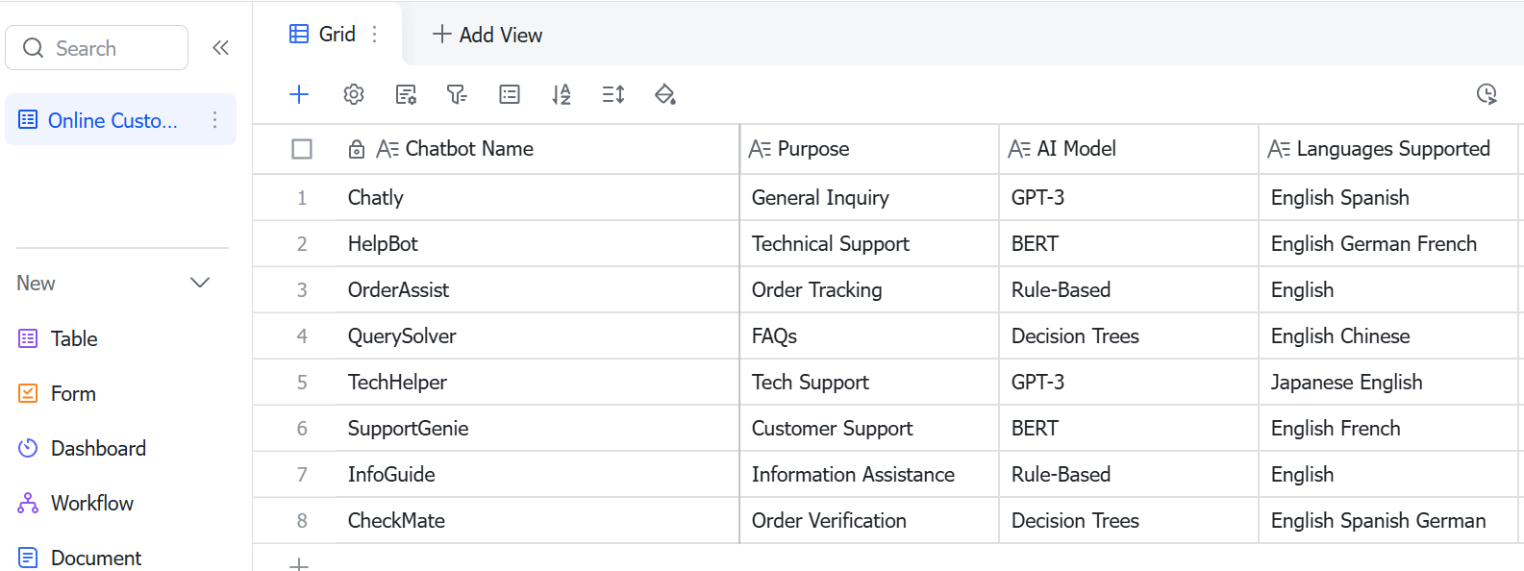Screen dimensions: 1524x571
Task: Open grid settings gear icon
Action: [354, 94]
